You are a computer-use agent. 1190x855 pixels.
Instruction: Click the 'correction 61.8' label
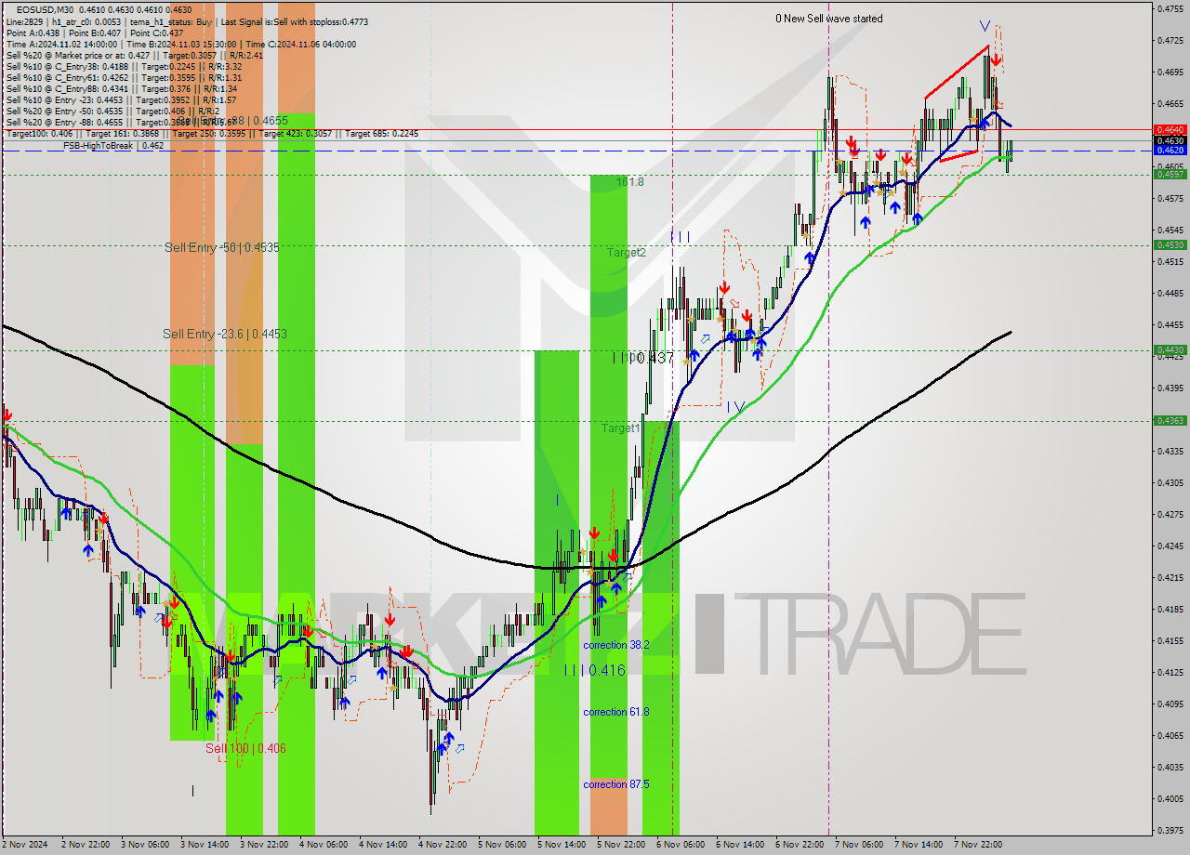point(615,712)
